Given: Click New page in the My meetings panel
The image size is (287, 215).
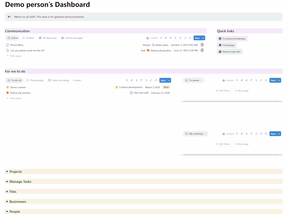Looking at the screenshot, I should click(x=241, y=144).
